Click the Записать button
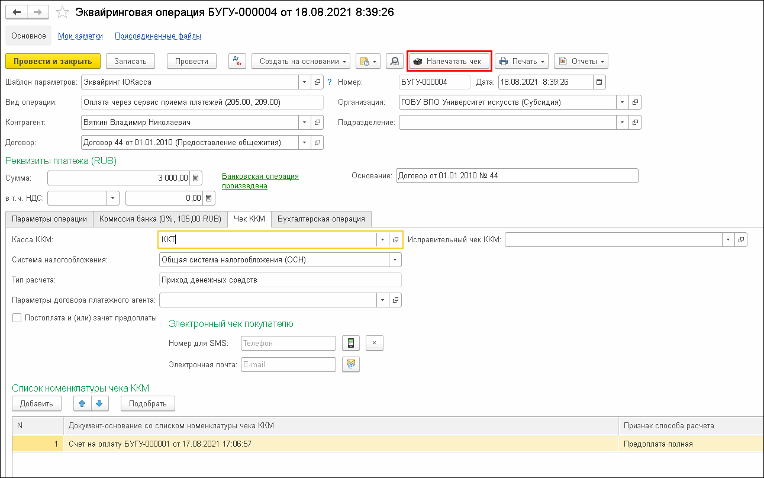 (x=130, y=61)
